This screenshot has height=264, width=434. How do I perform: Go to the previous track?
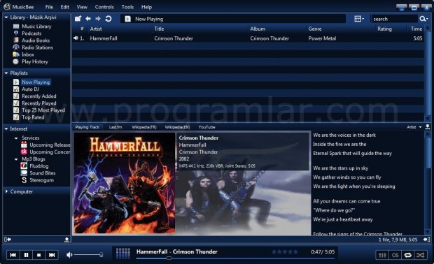pos(13,255)
